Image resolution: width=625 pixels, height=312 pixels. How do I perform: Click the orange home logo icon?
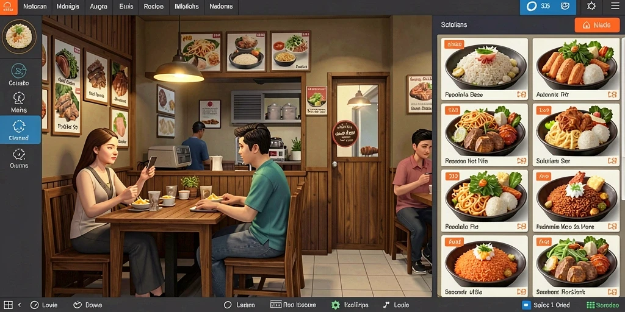[x=7, y=7]
